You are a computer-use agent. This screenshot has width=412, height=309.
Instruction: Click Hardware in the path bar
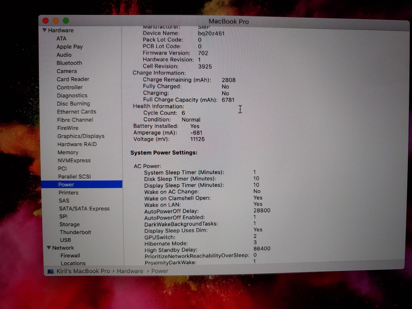pyautogui.click(x=130, y=271)
